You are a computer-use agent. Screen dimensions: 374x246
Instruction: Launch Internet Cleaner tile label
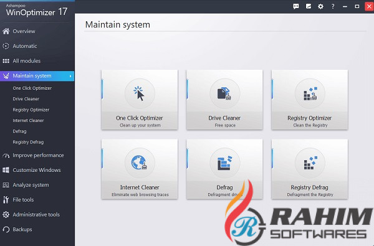(x=140, y=187)
